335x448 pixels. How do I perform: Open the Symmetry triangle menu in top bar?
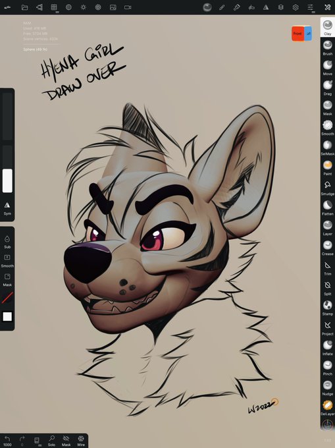pyautogui.click(x=266, y=7)
